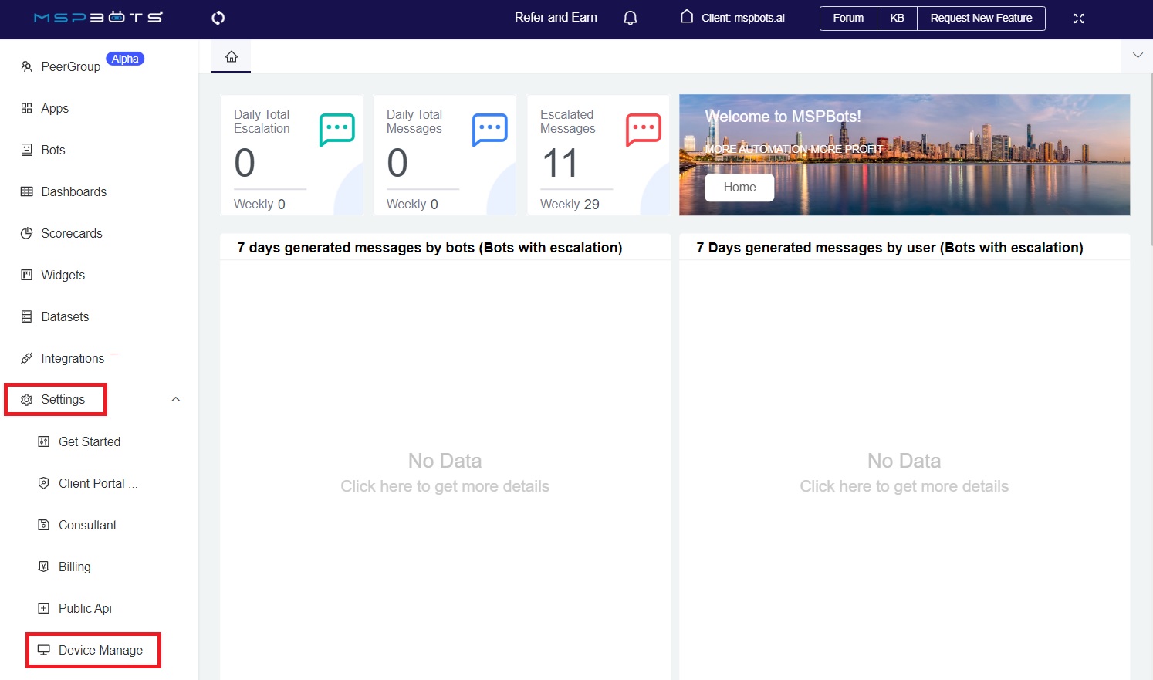Click the Request New Feature button
The width and height of the screenshot is (1153, 680).
point(981,18)
